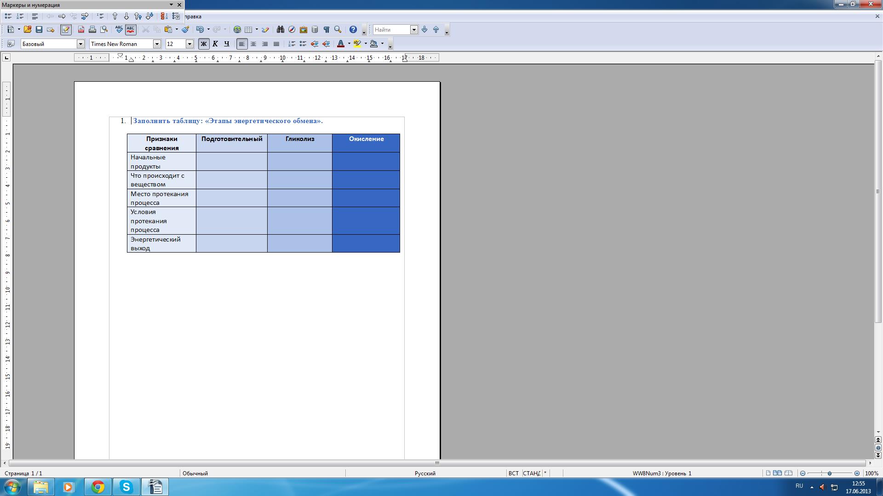The height and width of the screenshot is (496, 883).
Task: Toggle bold formatting (Ж)
Action: [x=203, y=44]
